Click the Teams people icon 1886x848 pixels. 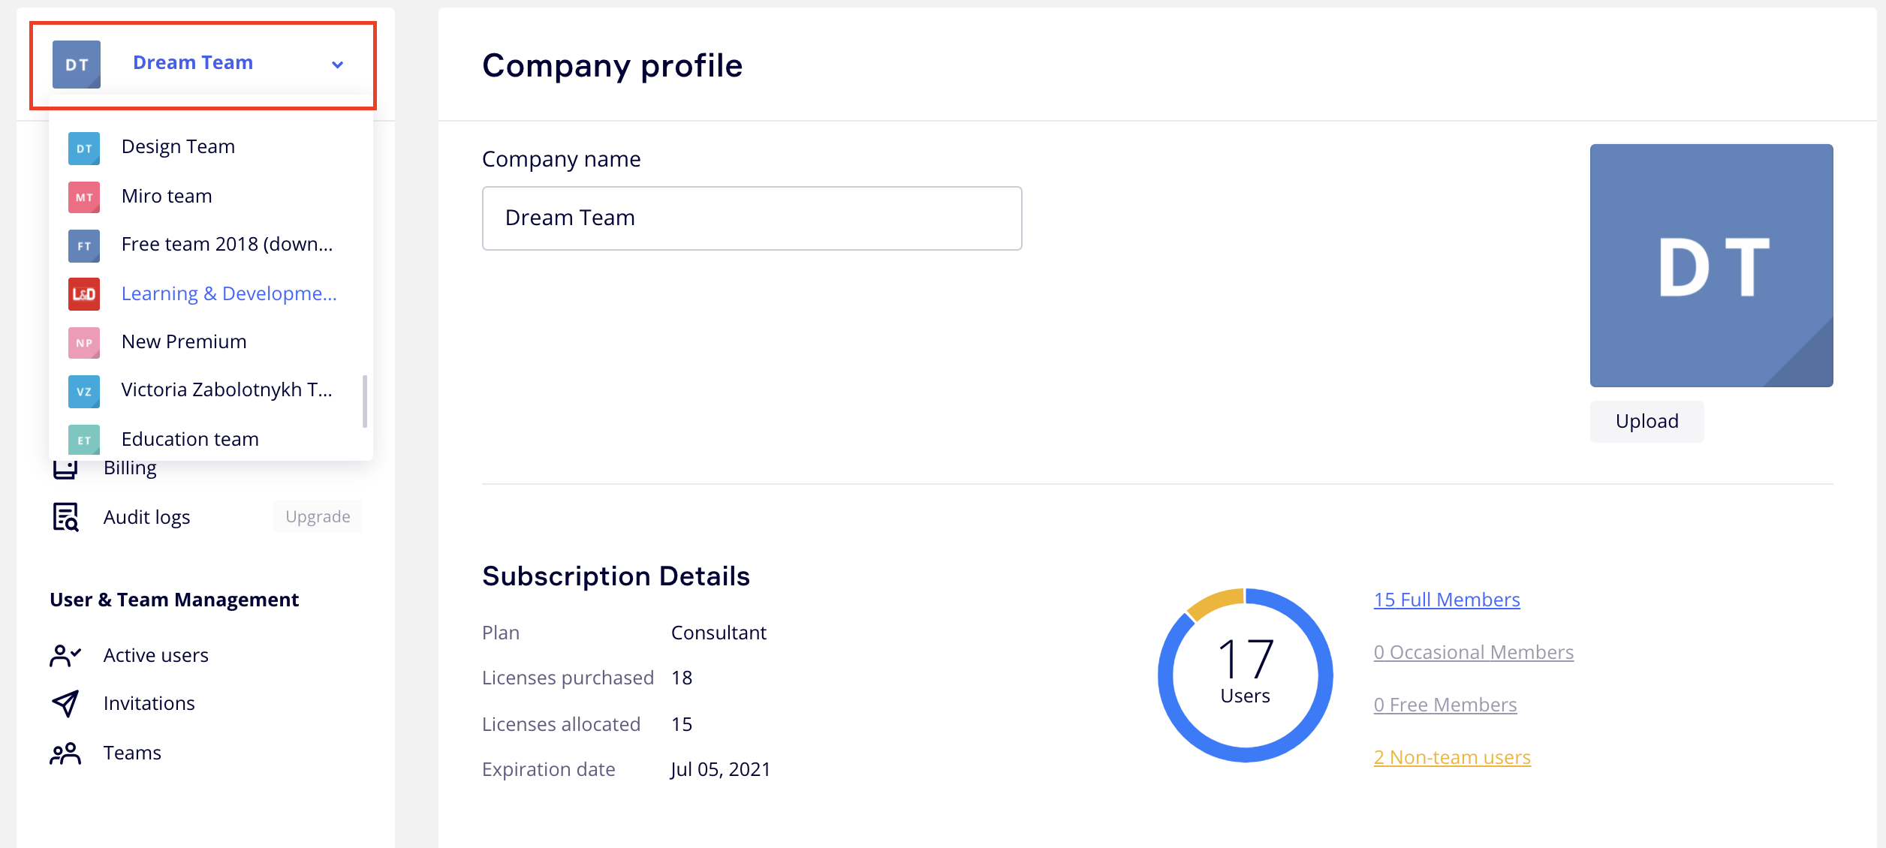click(65, 753)
